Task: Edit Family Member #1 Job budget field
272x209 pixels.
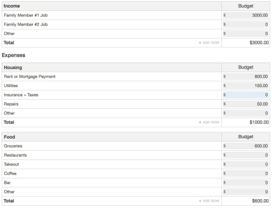Action: coord(246,15)
